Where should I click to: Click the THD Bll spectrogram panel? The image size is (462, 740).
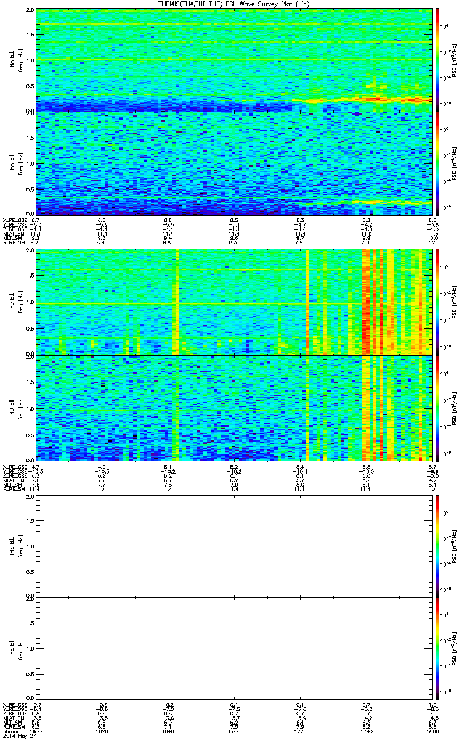(x=233, y=408)
